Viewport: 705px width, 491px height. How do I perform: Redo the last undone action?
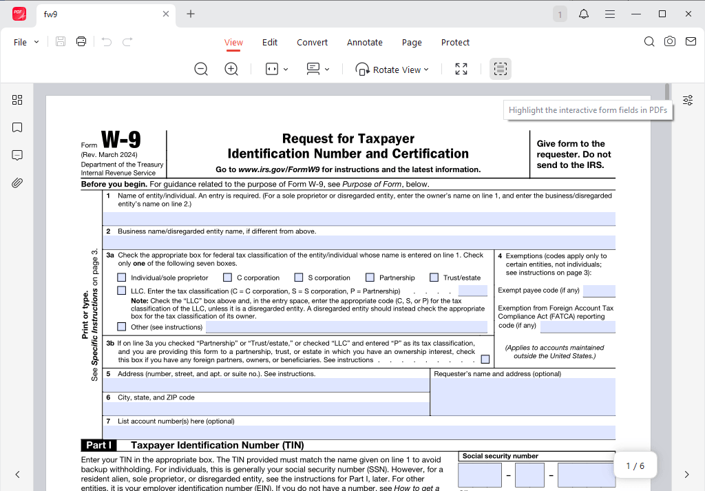tap(127, 42)
